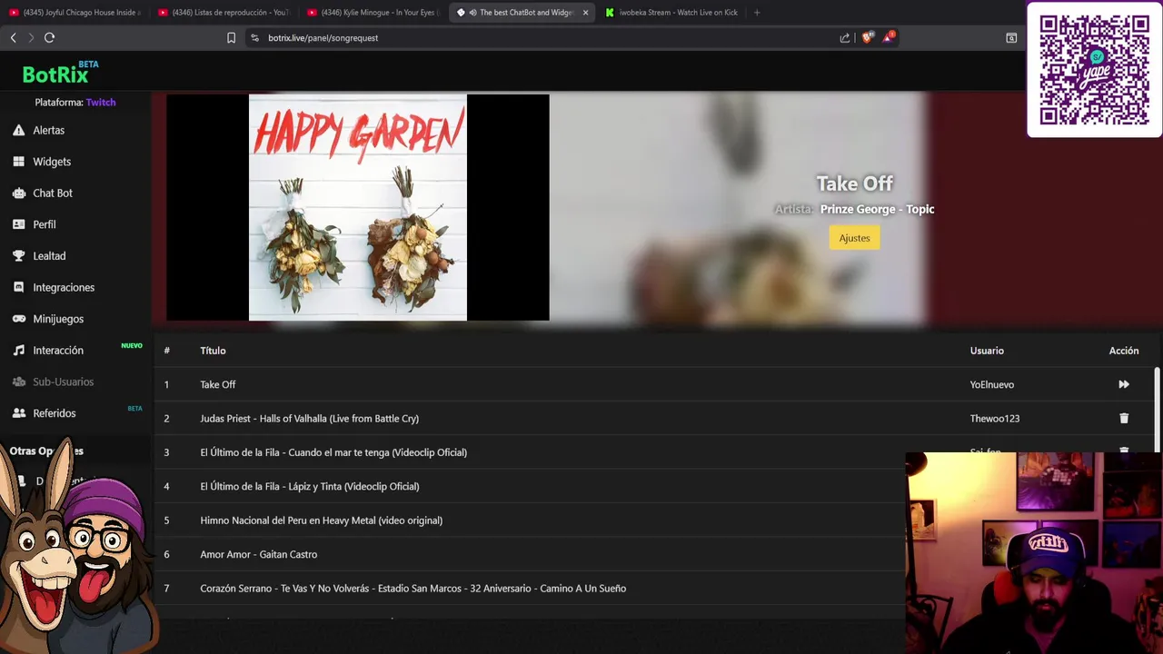Click the BotRix logo
Image resolution: width=1163 pixels, height=654 pixels.
click(60, 73)
